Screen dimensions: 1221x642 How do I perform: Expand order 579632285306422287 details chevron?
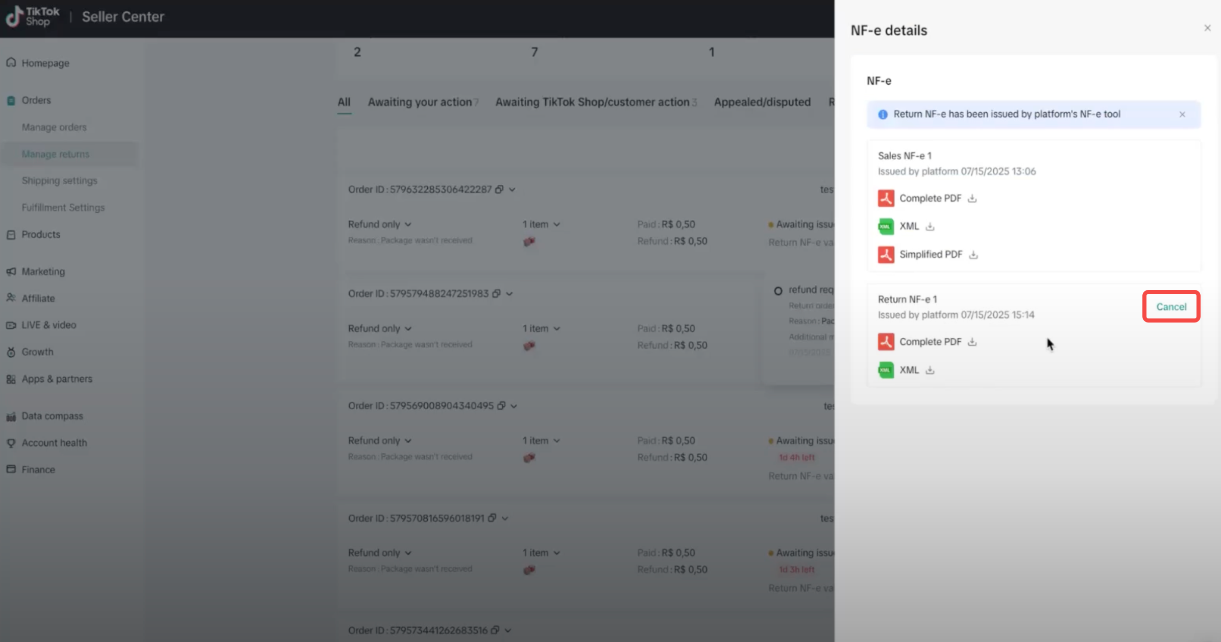point(512,190)
